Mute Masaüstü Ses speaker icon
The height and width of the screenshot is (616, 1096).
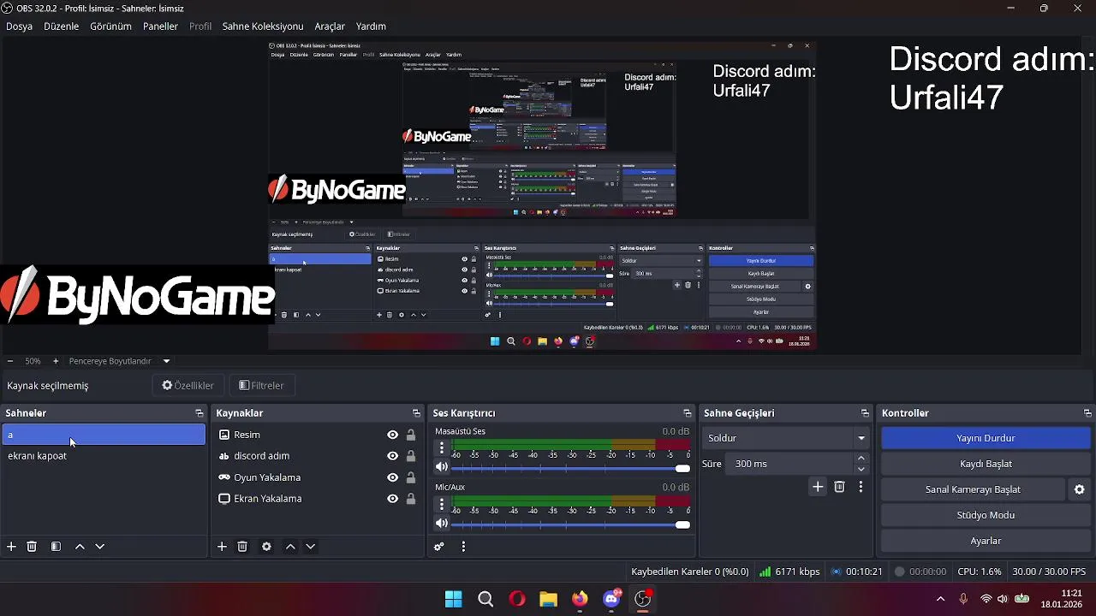tap(442, 467)
